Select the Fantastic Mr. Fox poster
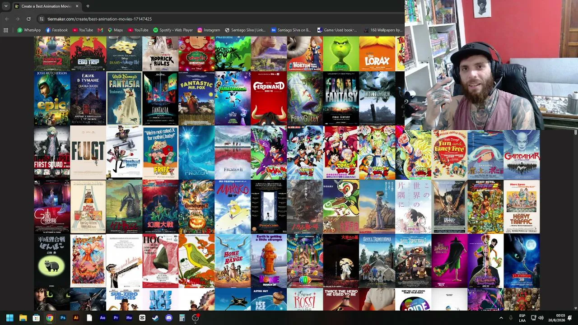Image resolution: width=578 pixels, height=325 pixels. 196,98
